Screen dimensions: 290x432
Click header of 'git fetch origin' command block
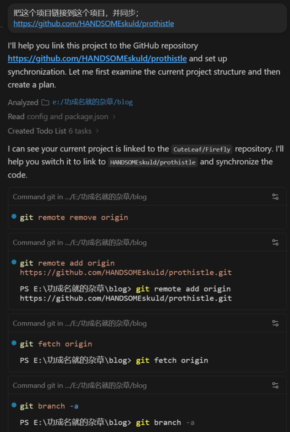pos(147,323)
